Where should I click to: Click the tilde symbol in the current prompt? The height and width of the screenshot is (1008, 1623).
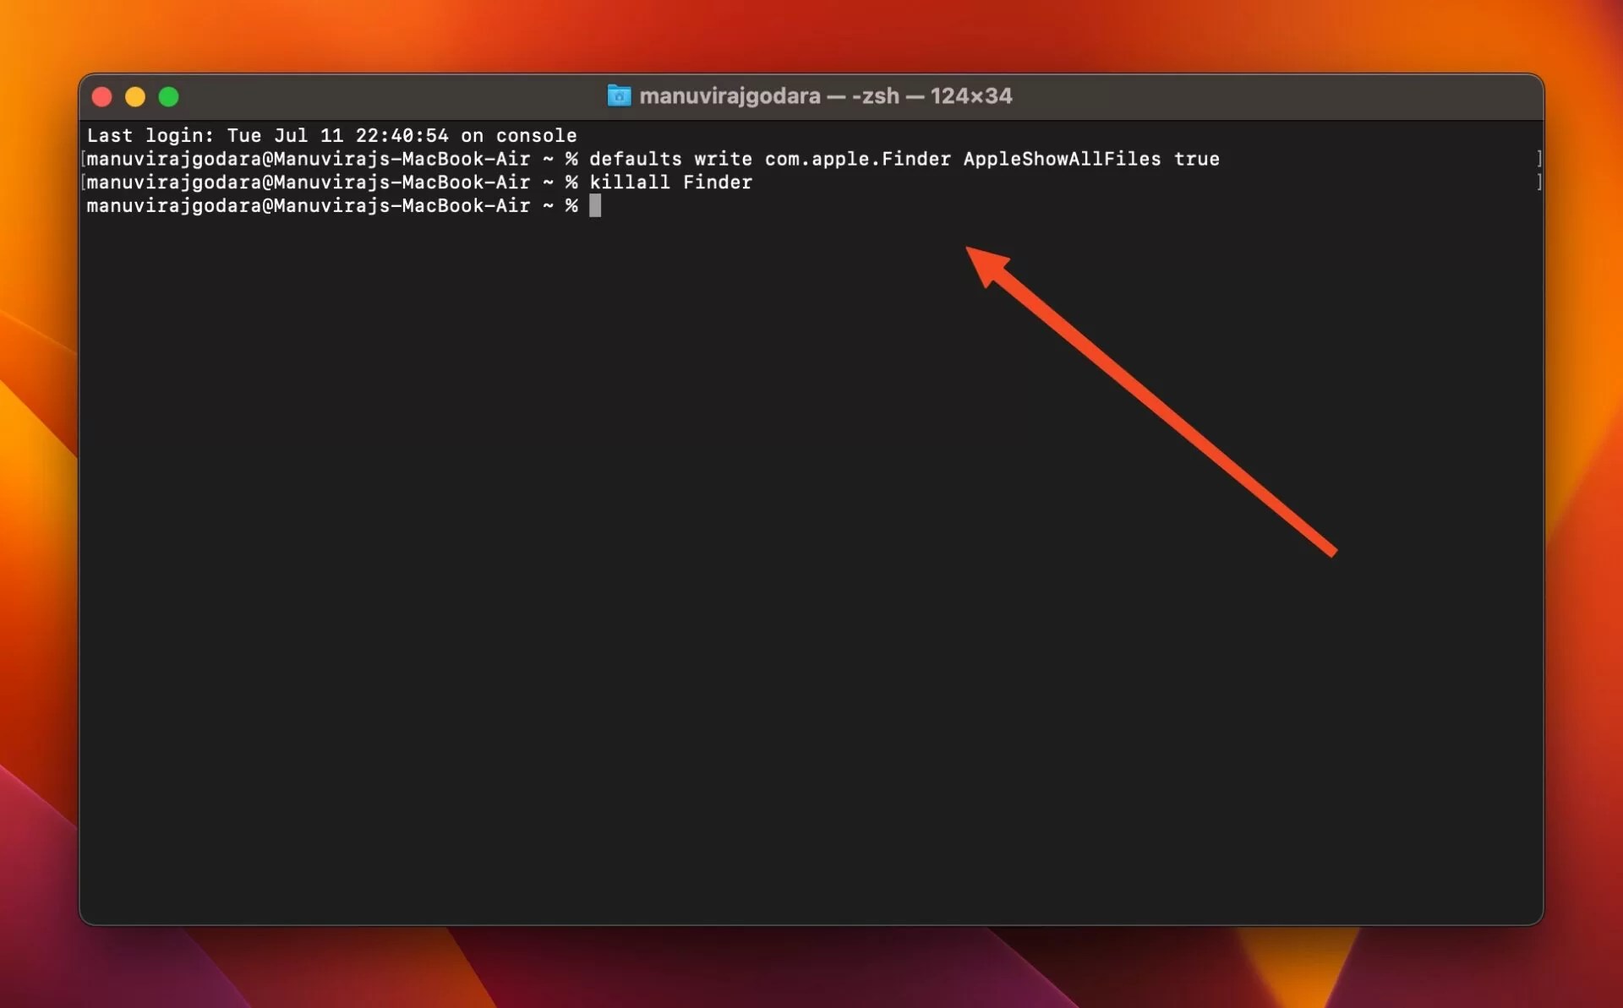548,206
